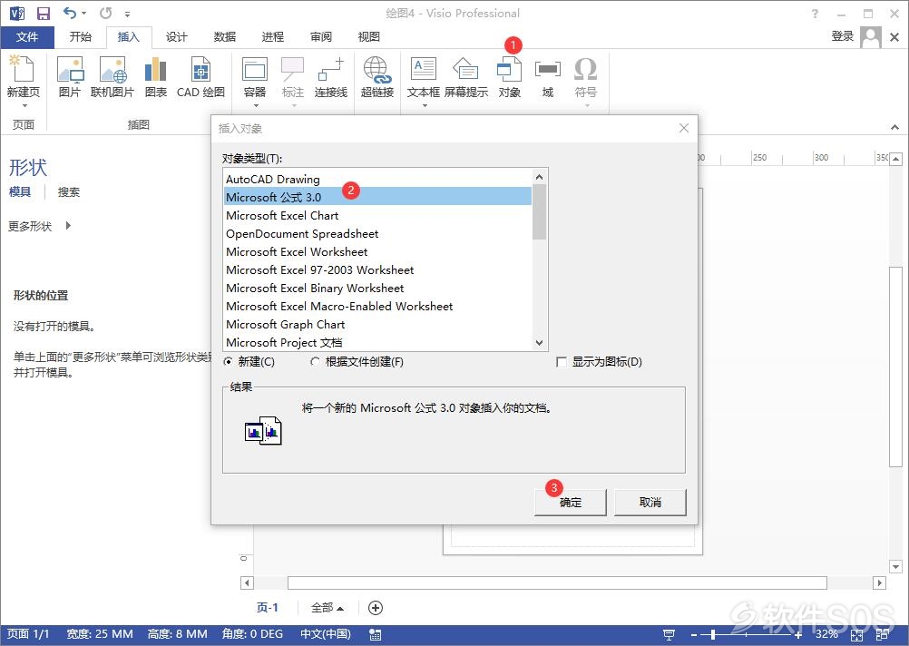The image size is (909, 646).
Task: Click the Object (对象) ribbon icon
Action: [509, 69]
